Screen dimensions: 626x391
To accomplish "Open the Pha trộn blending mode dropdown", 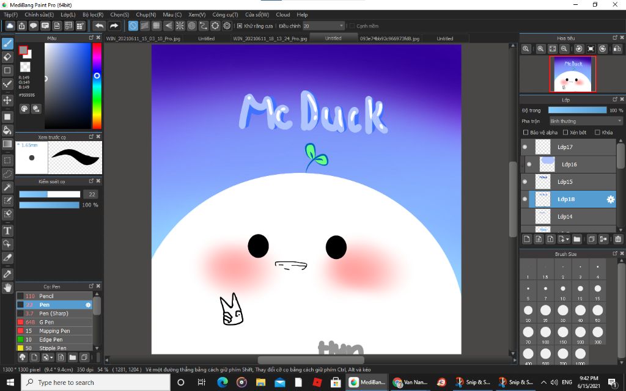I will 586,121.
